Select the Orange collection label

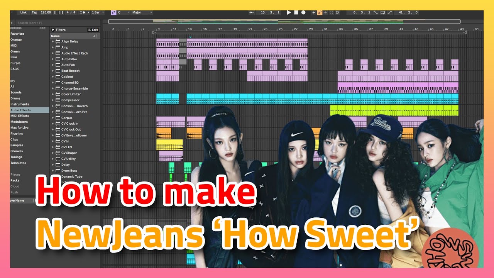(16, 40)
